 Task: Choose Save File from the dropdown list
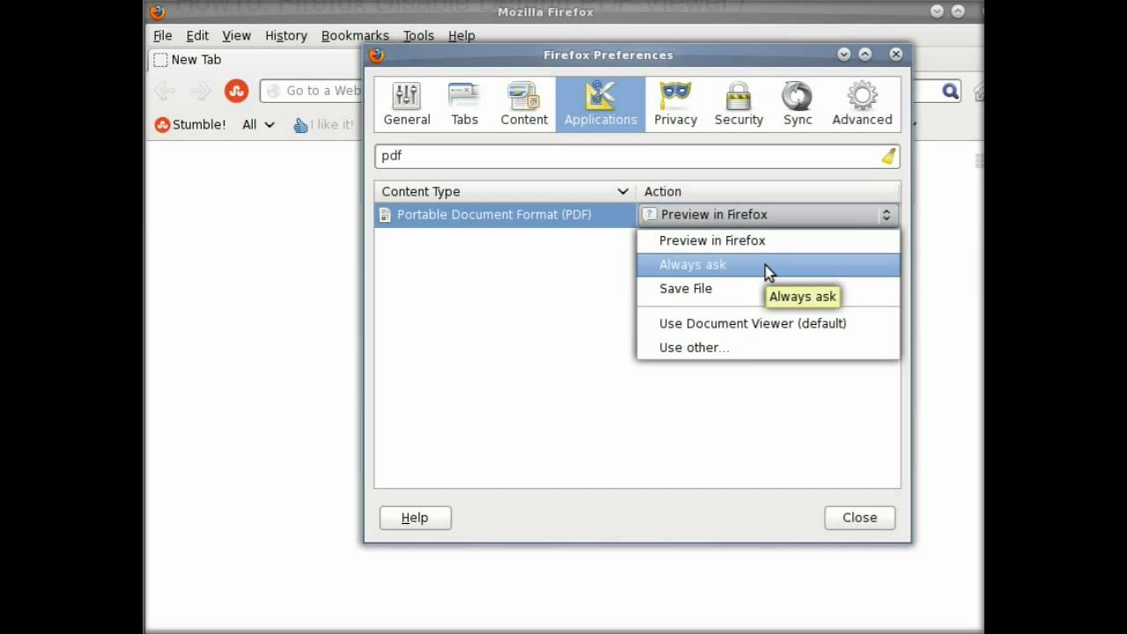click(768, 289)
